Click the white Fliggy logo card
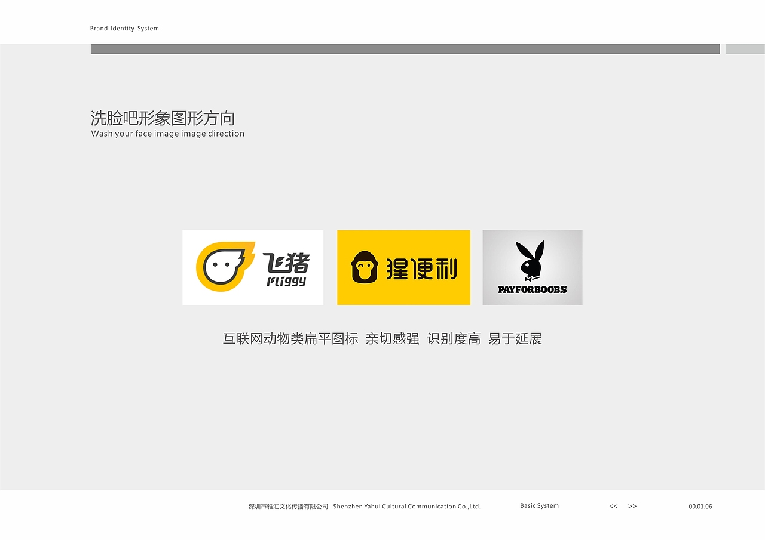The width and height of the screenshot is (765, 540). (252, 267)
